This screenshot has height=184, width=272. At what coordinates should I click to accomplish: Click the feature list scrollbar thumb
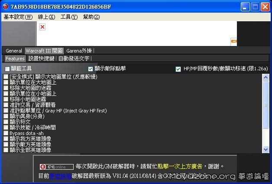pyautogui.click(x=266, y=105)
